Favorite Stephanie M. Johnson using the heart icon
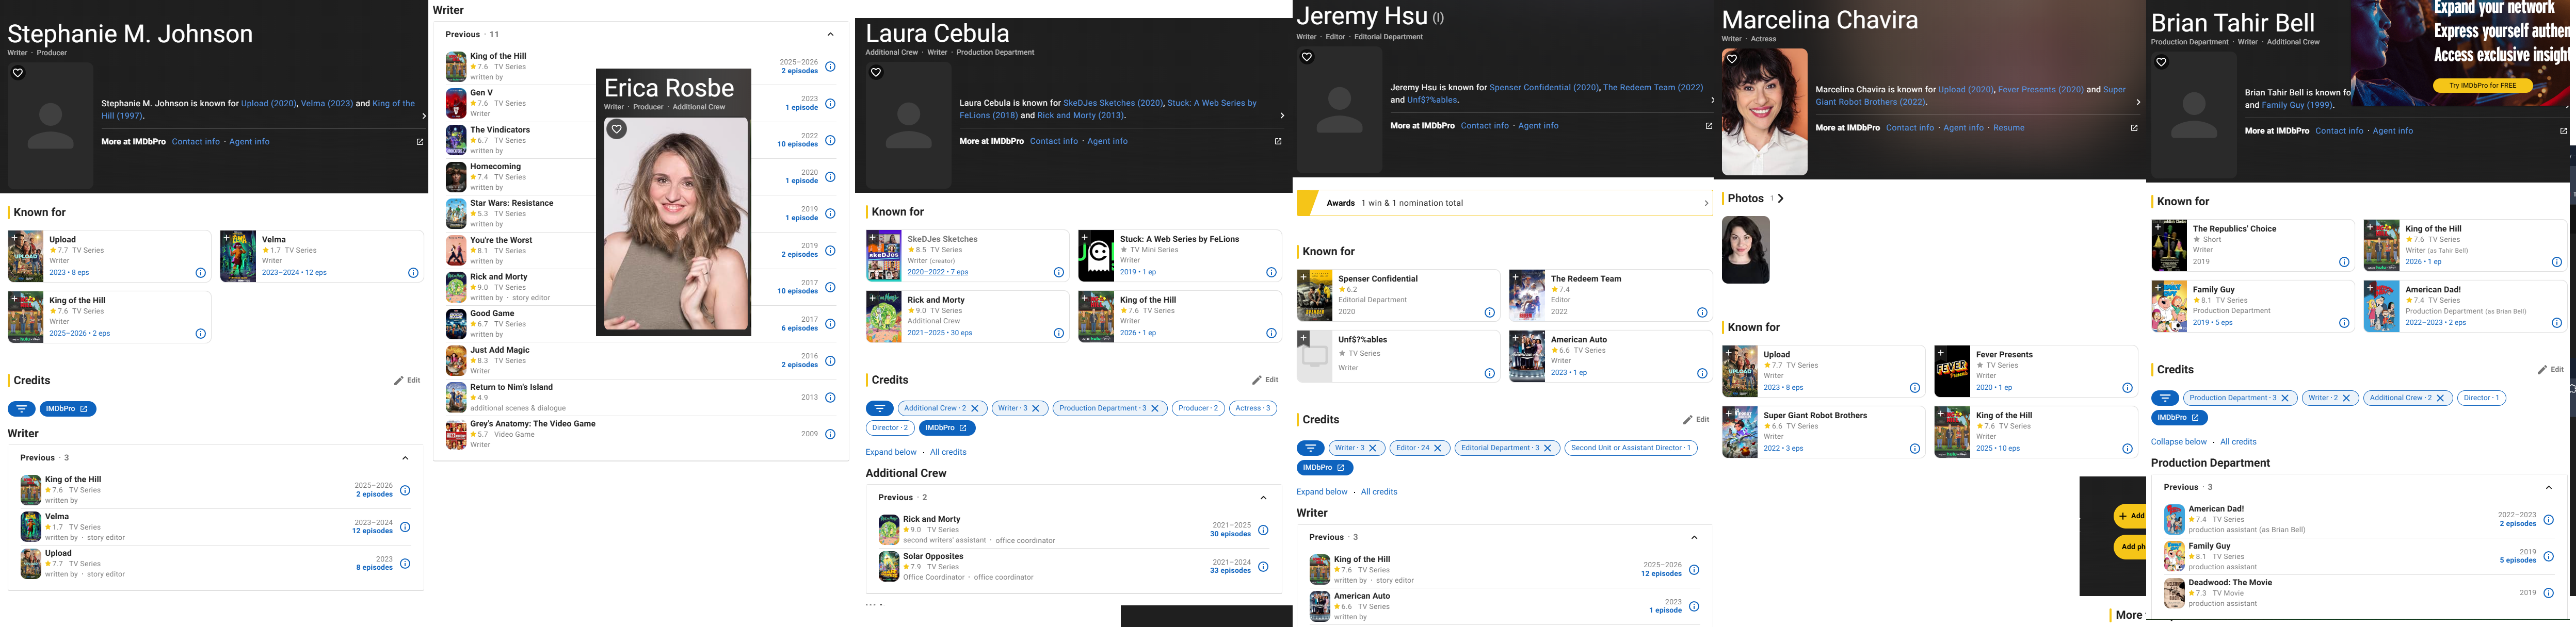Image resolution: width=2576 pixels, height=627 pixels. point(18,73)
